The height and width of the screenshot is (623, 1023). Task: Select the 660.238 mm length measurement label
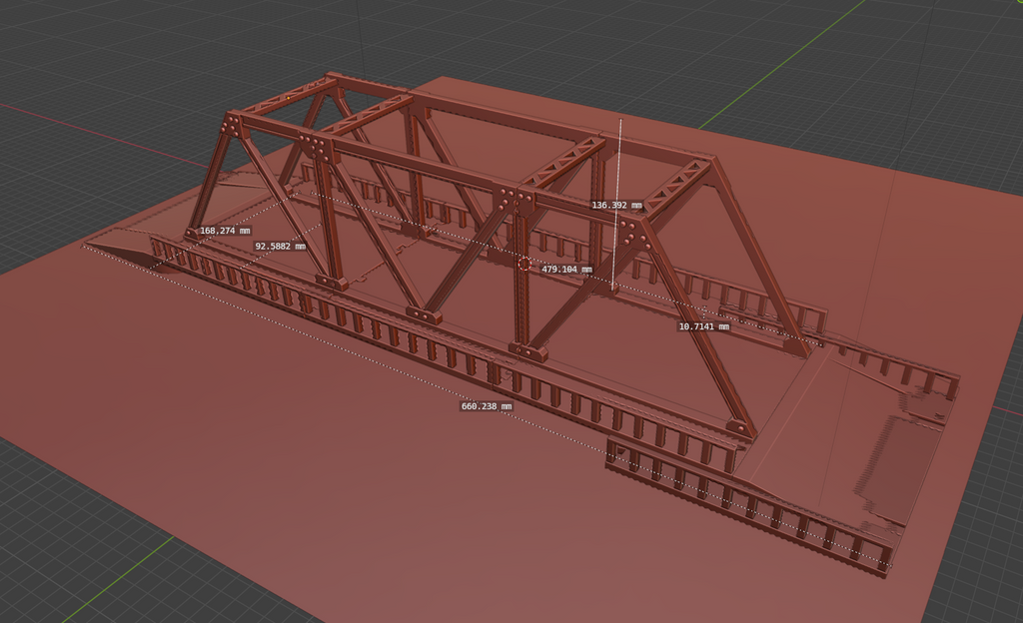[x=487, y=406]
